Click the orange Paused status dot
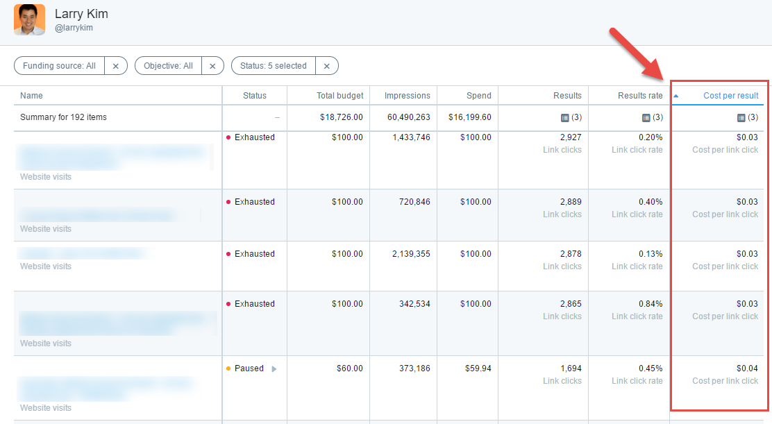This screenshot has width=772, height=424. pyautogui.click(x=229, y=368)
